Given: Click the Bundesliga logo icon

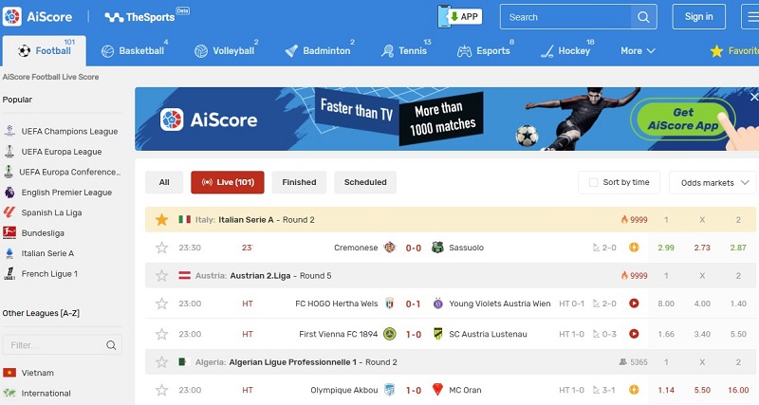Looking at the screenshot, I should pyautogui.click(x=9, y=232).
